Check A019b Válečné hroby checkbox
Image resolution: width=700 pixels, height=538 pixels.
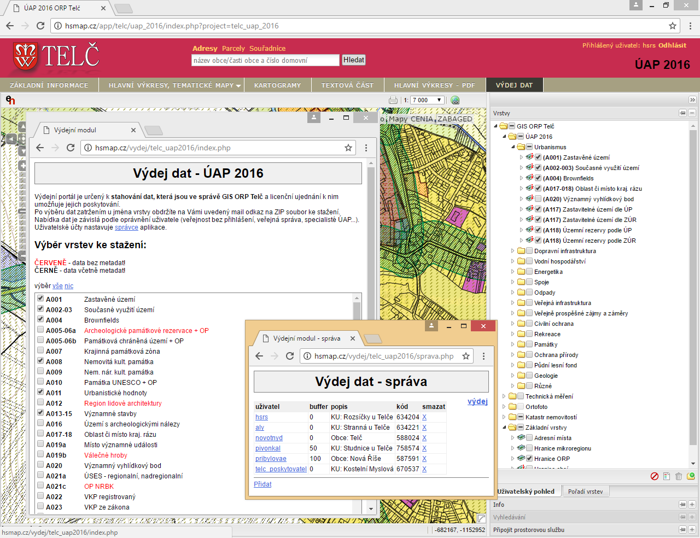[40, 454]
